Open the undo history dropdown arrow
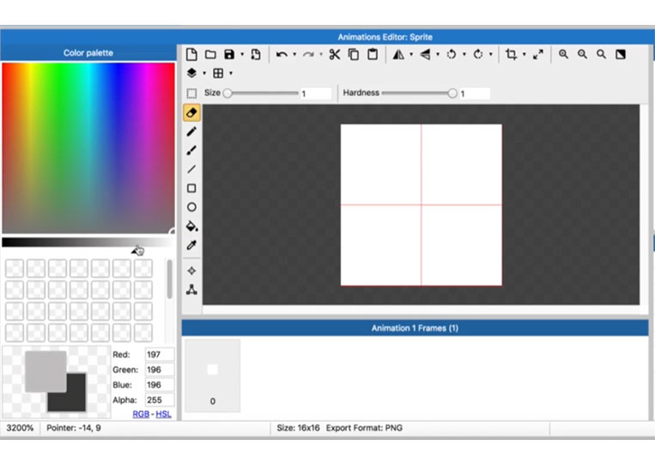This screenshot has width=655, height=464. point(294,54)
